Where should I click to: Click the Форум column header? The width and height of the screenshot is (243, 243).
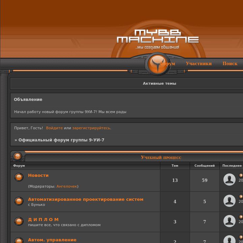[x=19, y=166]
